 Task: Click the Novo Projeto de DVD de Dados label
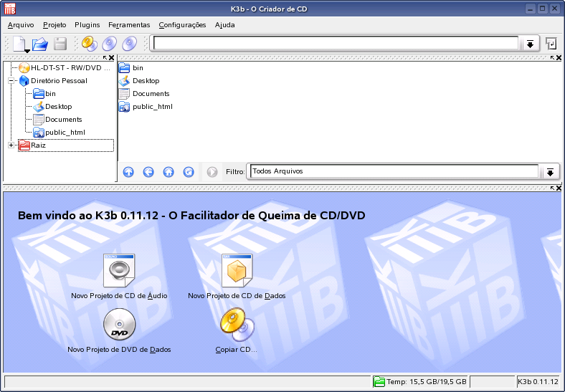(119, 350)
